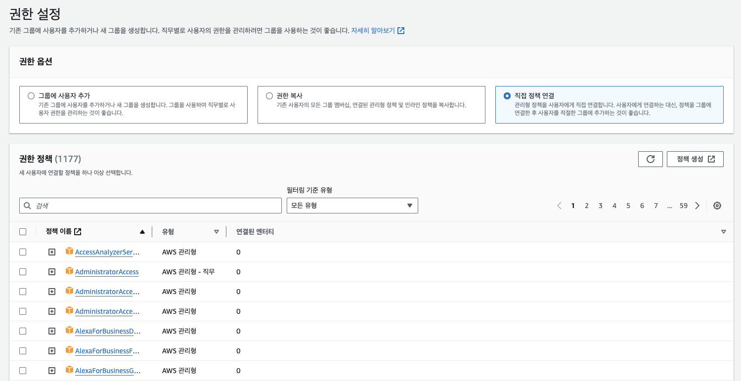Select 그룹에 사용자 추가 radio option
This screenshot has width=741, height=381.
click(x=32, y=96)
